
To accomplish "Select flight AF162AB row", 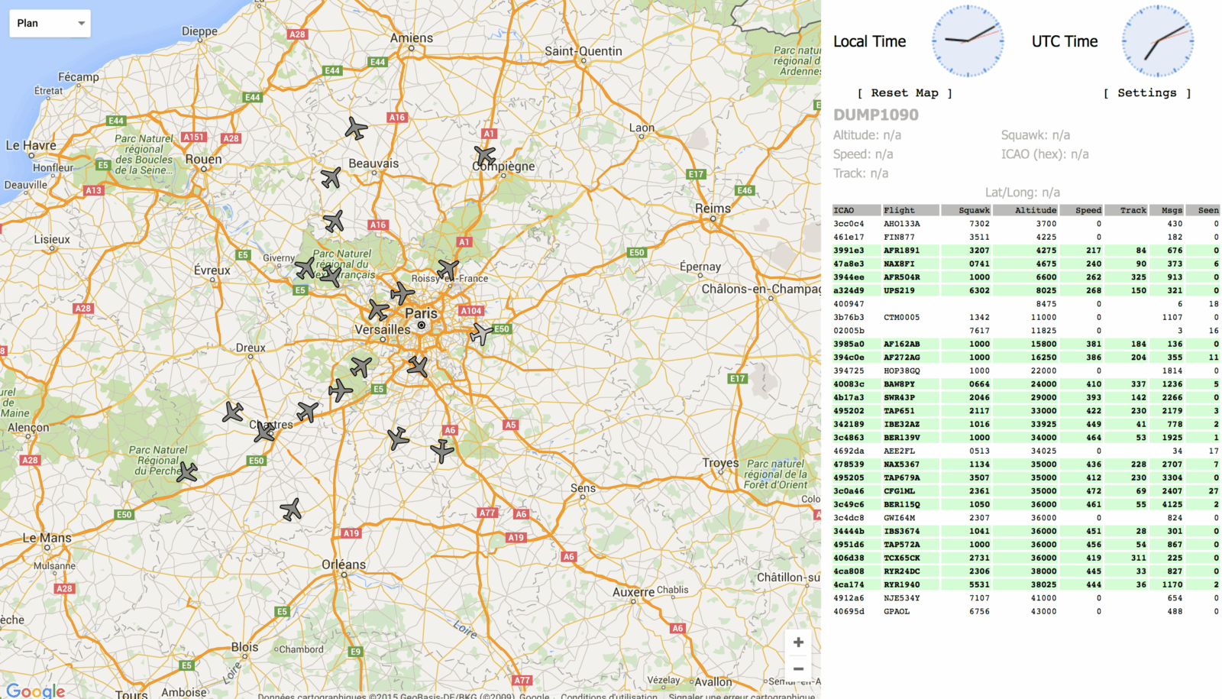I will pyautogui.click(x=1026, y=344).
